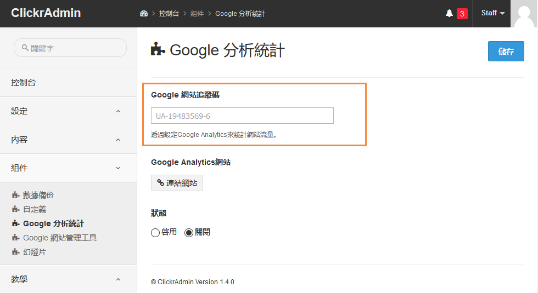Expand the 內容 sidebar section
The height and width of the screenshot is (293, 538).
[69, 139]
